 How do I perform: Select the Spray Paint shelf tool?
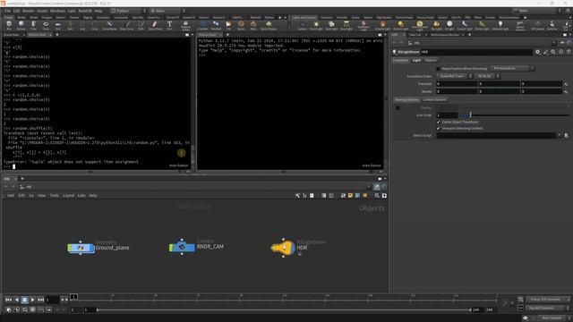(x=155, y=25)
